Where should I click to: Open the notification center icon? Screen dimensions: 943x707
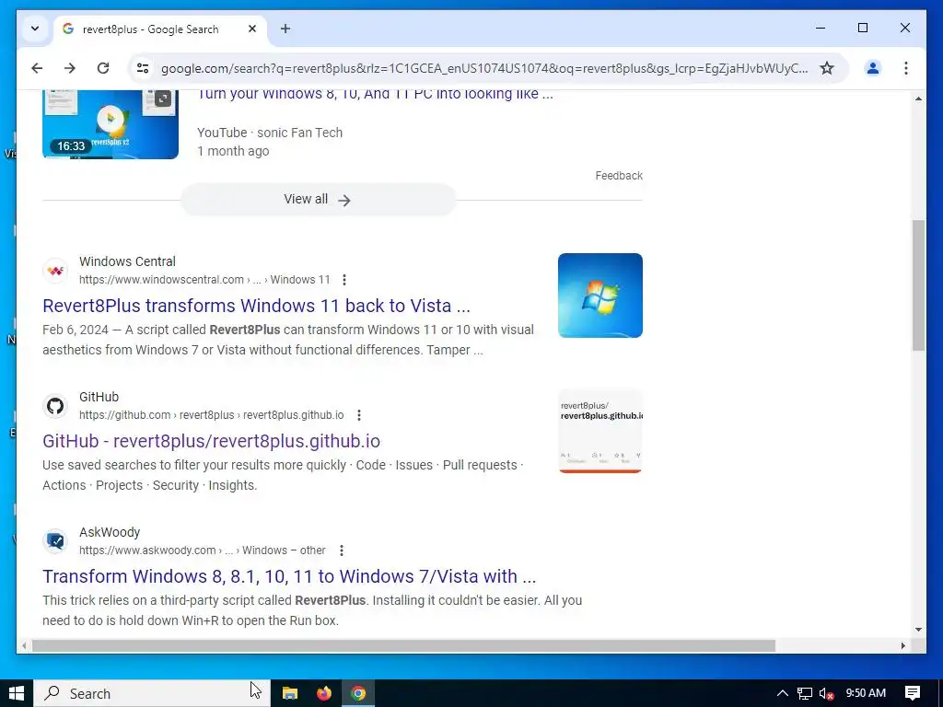(x=913, y=693)
